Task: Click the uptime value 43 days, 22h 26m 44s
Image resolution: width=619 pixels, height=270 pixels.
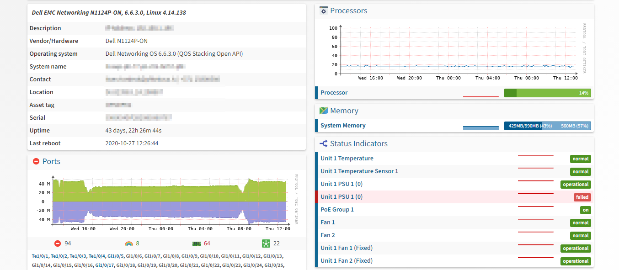Action: click(133, 130)
